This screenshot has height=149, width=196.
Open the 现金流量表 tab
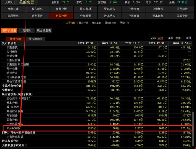[x=44, y=30]
